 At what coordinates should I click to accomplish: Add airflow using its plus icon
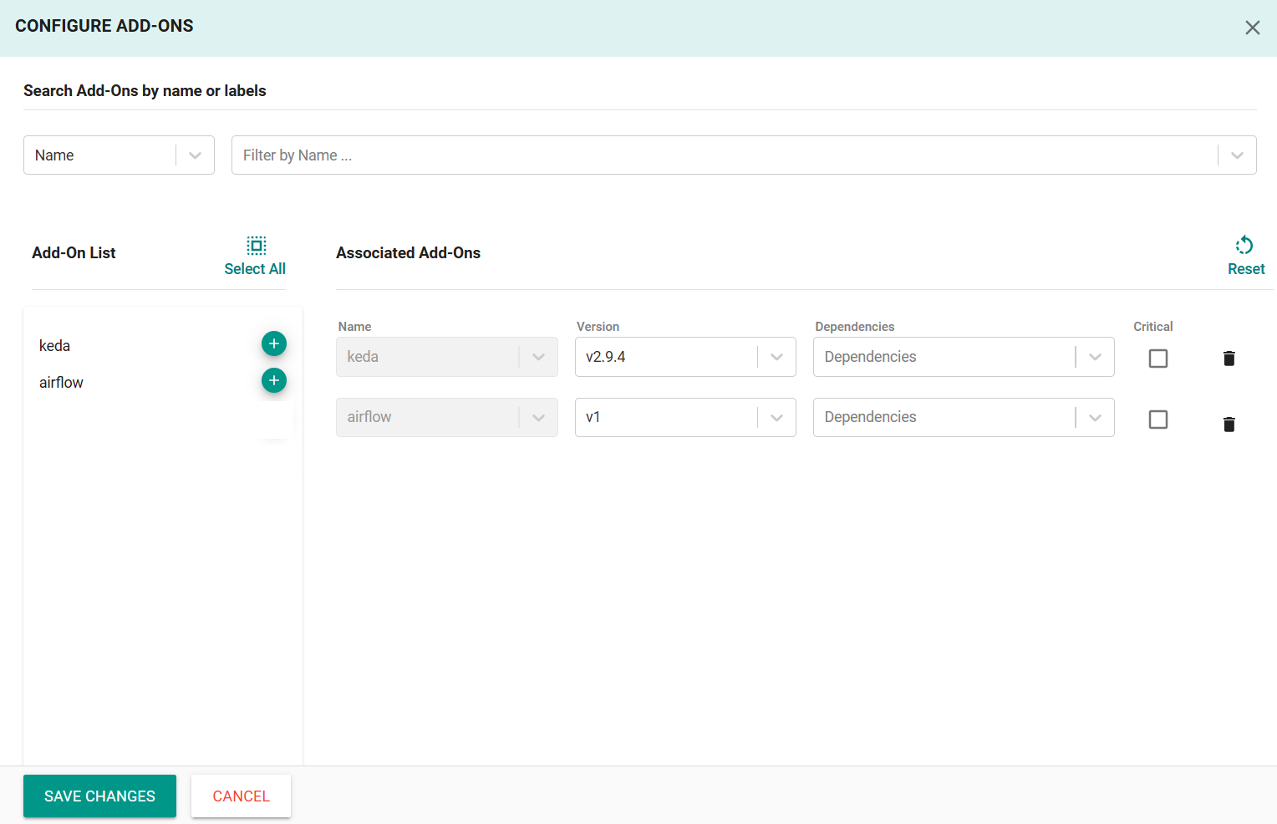(274, 380)
